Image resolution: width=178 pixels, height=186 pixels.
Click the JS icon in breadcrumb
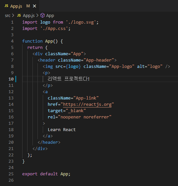click(x=19, y=15)
